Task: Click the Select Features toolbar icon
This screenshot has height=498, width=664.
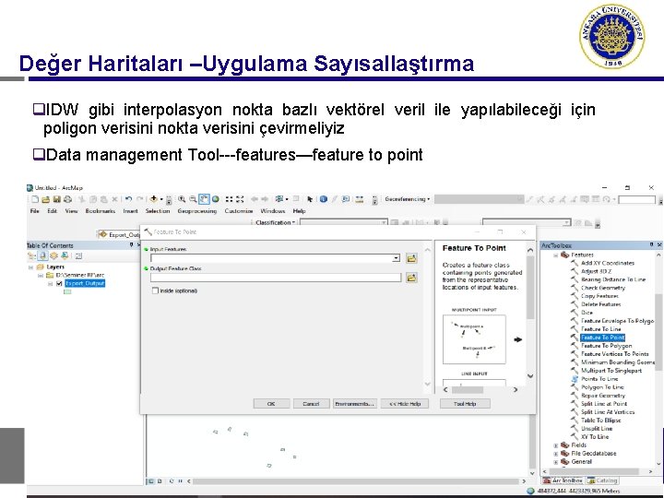Action: coord(279,199)
